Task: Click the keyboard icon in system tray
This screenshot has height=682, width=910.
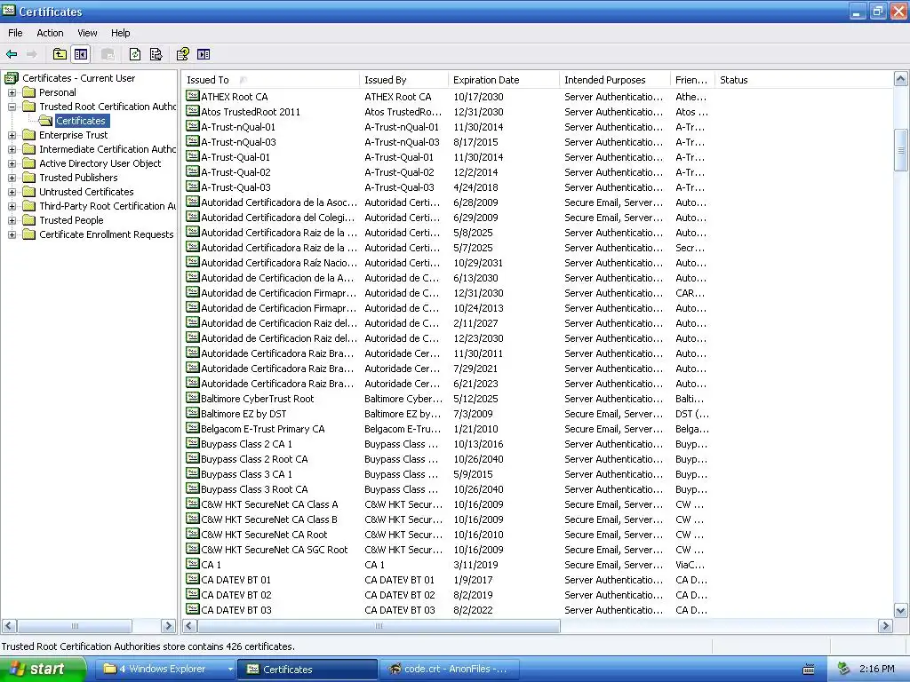Action: (x=809, y=670)
